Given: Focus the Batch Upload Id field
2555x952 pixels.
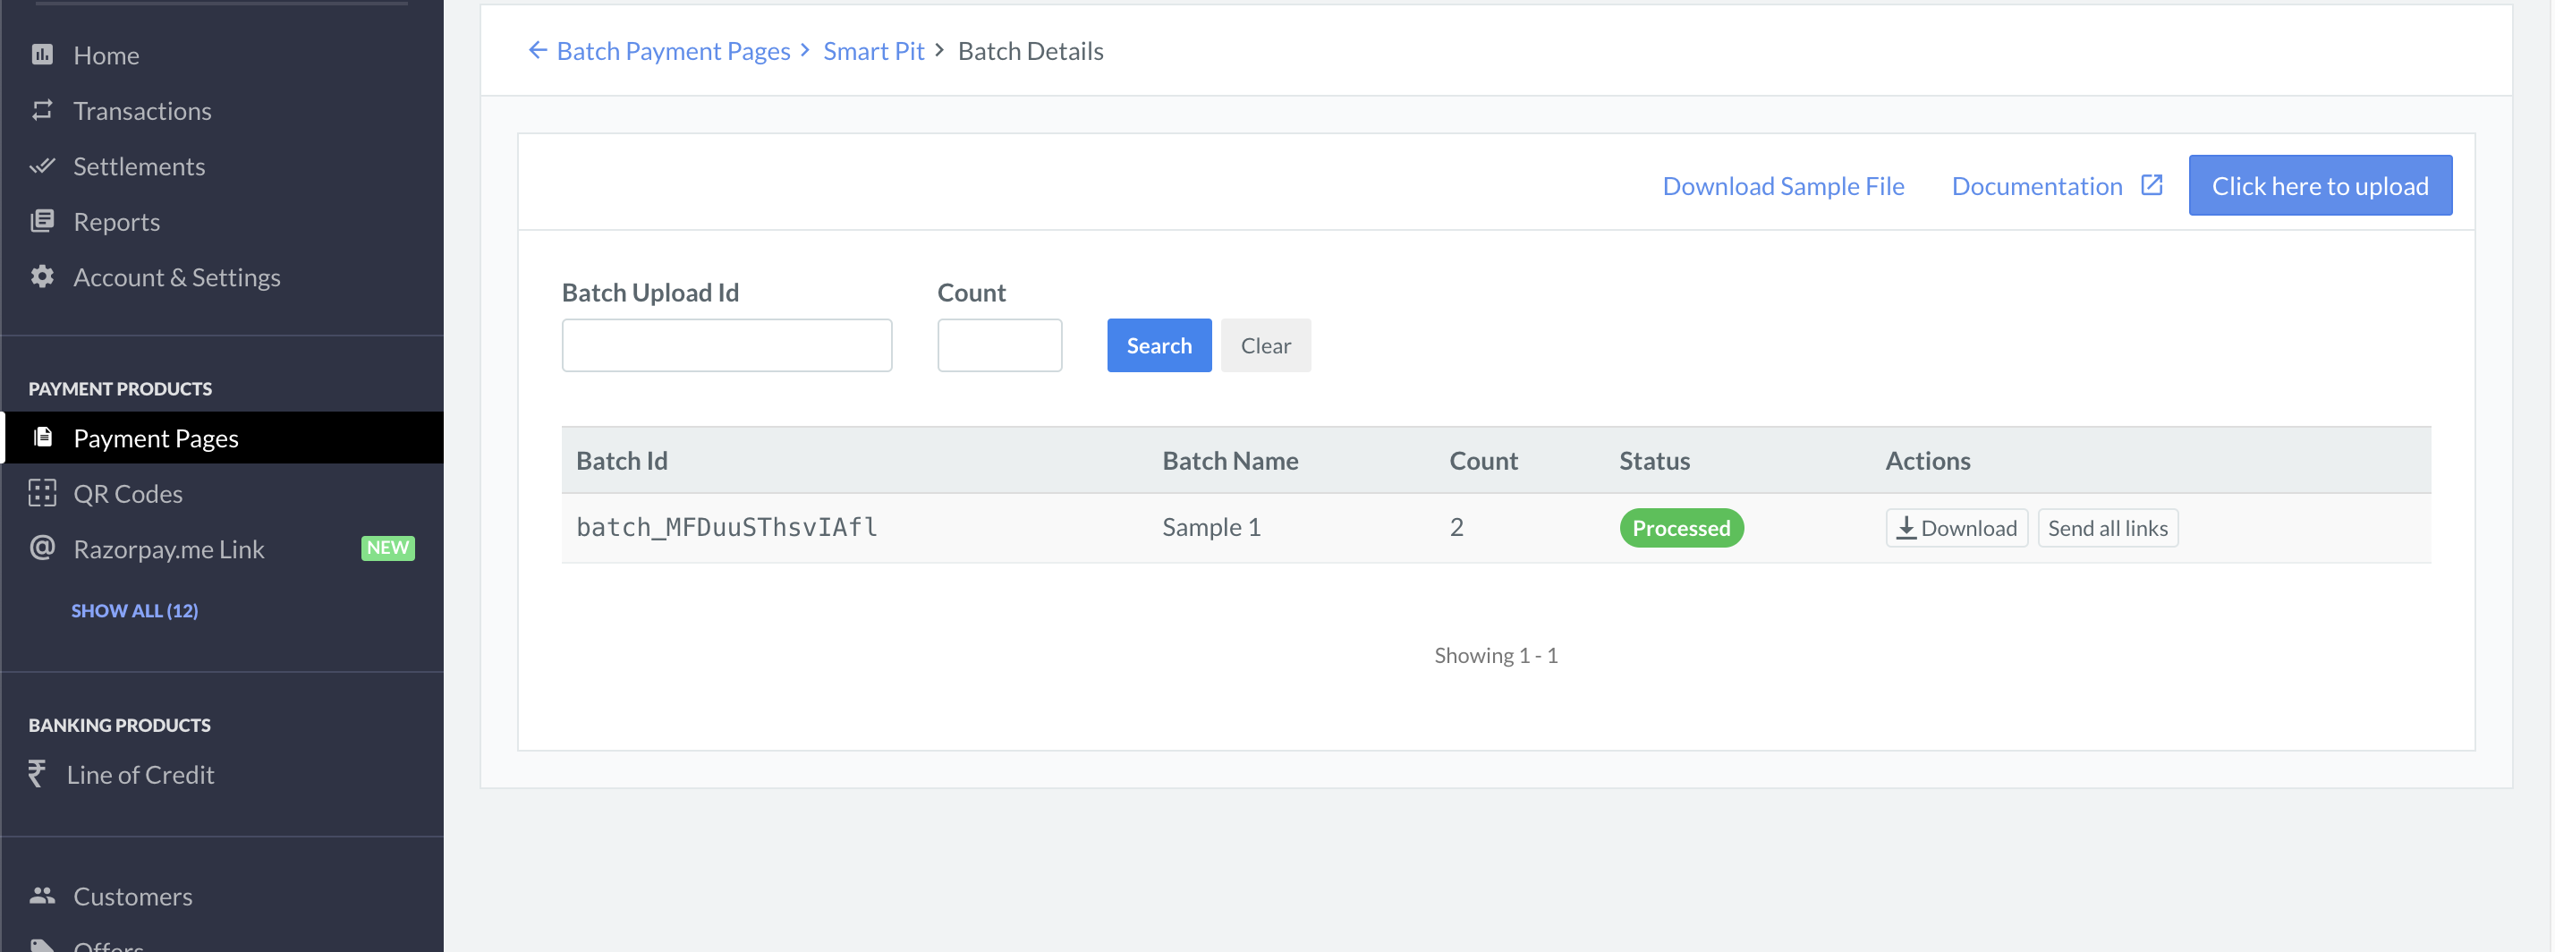Looking at the screenshot, I should pos(726,345).
